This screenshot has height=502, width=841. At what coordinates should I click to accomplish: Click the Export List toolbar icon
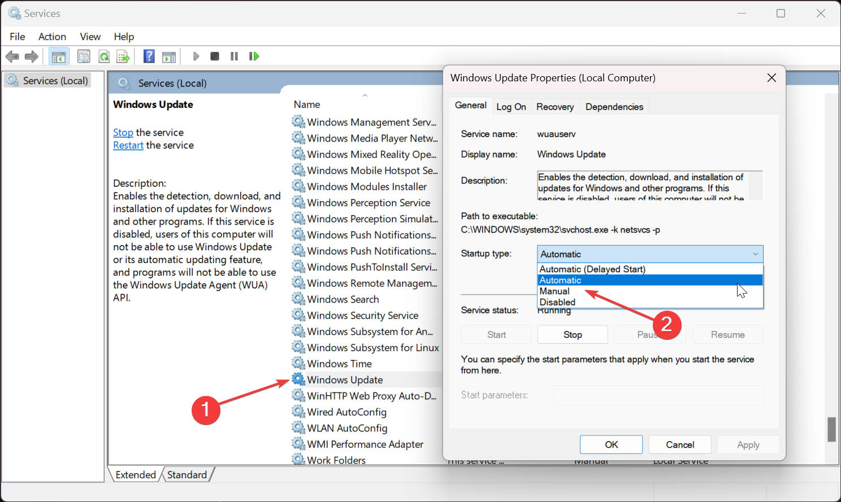(x=123, y=56)
